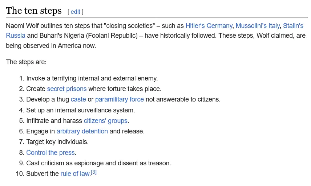
Task: Click step 4 about internal surveillance system
Action: click(x=80, y=110)
